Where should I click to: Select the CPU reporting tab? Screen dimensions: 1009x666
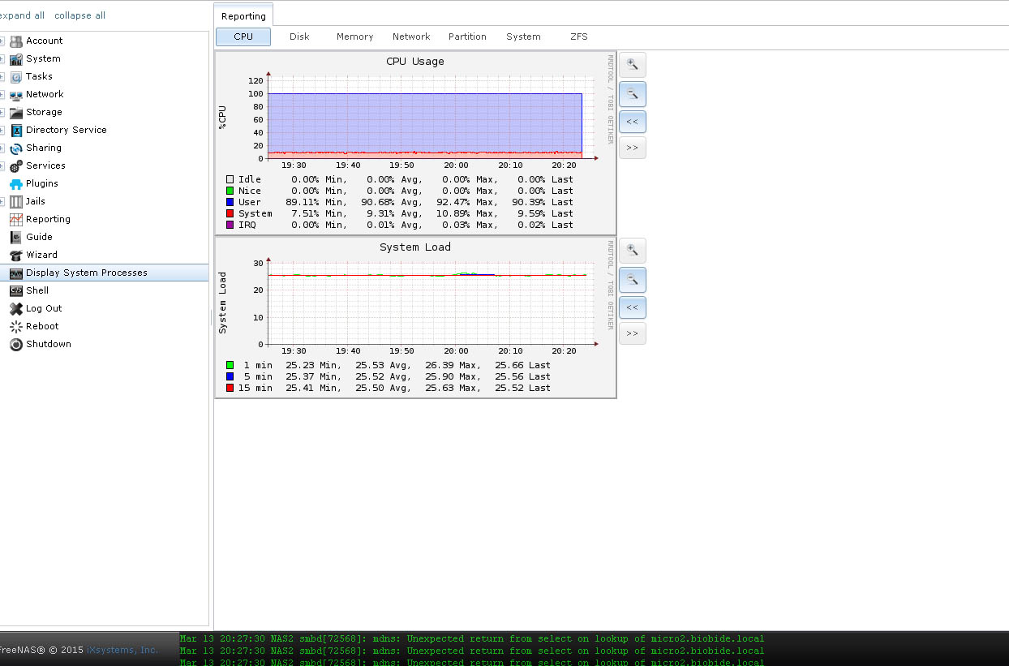coord(243,37)
